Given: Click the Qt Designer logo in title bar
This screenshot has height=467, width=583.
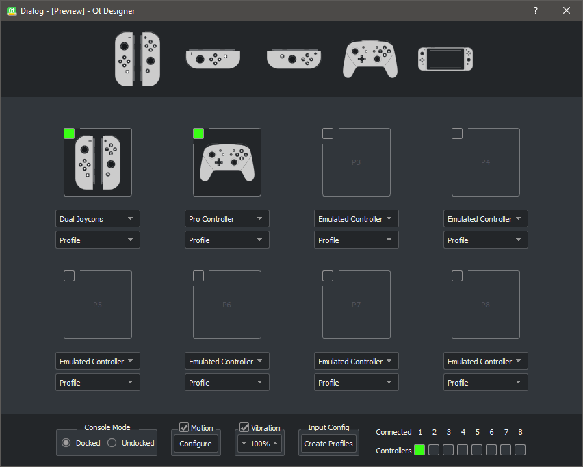Looking at the screenshot, I should click(11, 10).
